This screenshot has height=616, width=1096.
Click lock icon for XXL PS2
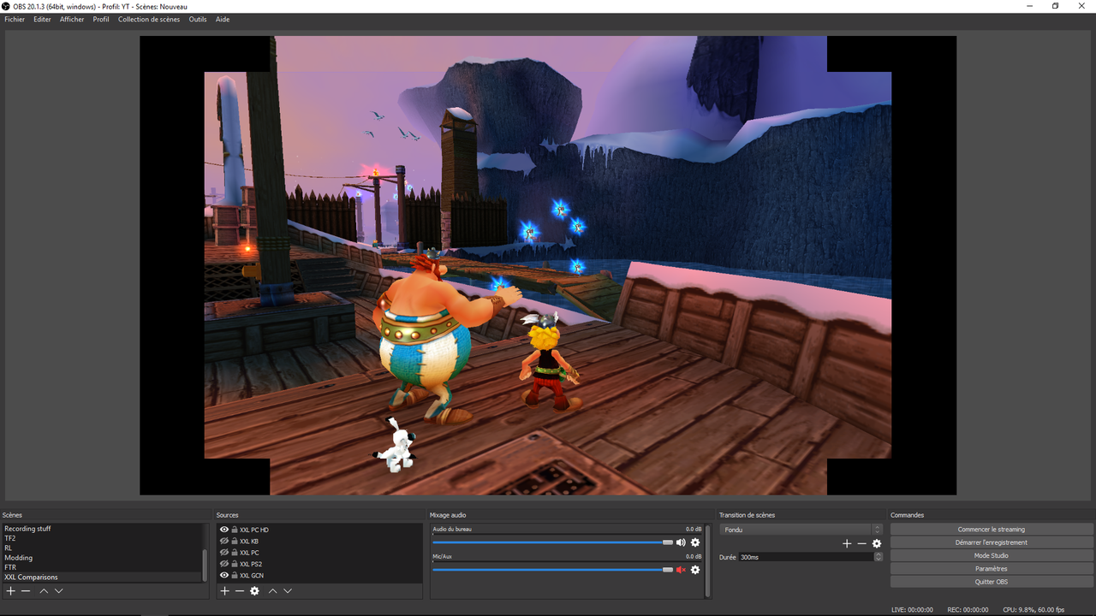coord(235,564)
